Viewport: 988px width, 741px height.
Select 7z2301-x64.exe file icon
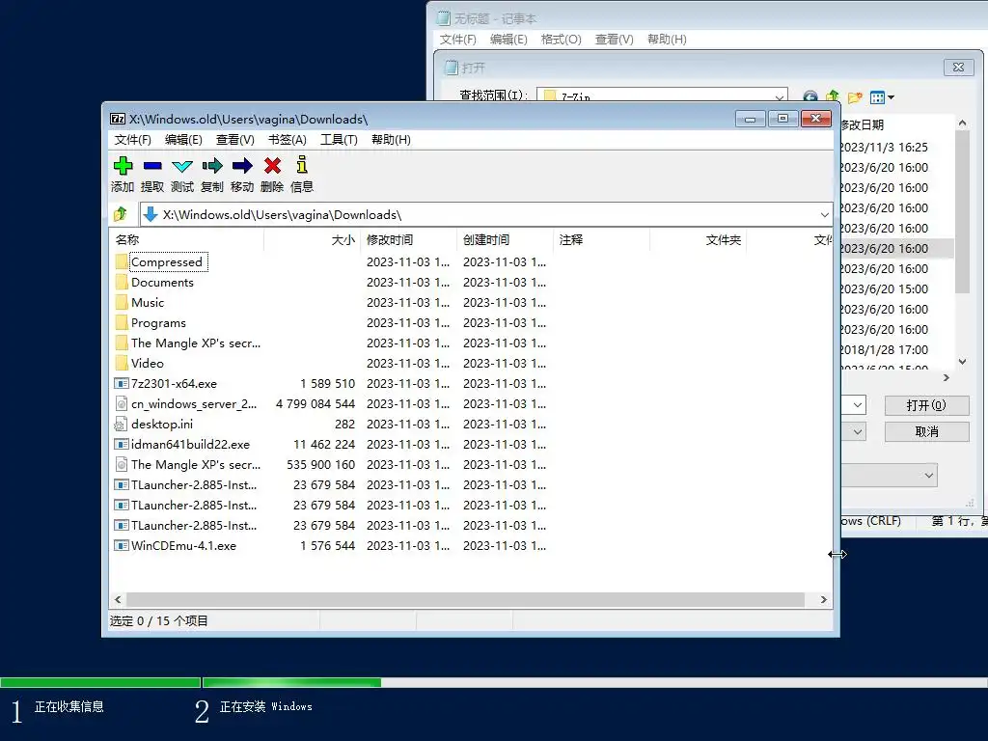[x=121, y=383]
